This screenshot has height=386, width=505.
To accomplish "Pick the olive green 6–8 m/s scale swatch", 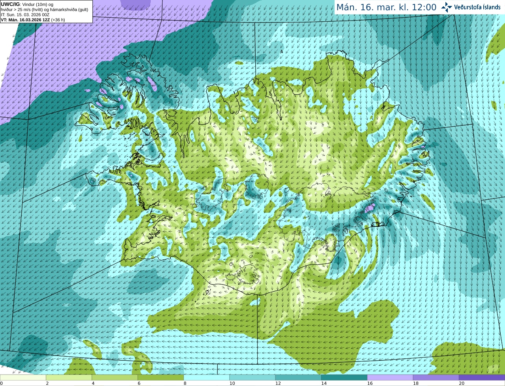I will pyautogui.click(x=161, y=378).
